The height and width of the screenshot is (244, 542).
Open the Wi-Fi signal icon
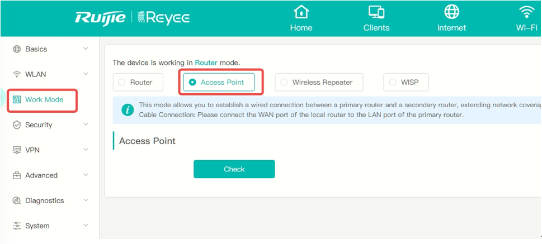526,13
